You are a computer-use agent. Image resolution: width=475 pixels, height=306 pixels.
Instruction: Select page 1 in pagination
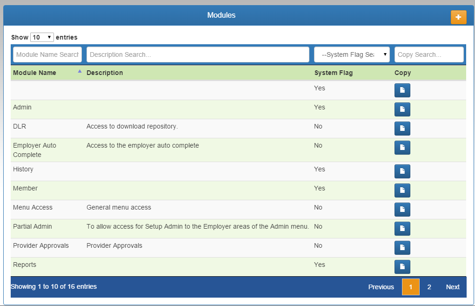tap(410, 287)
